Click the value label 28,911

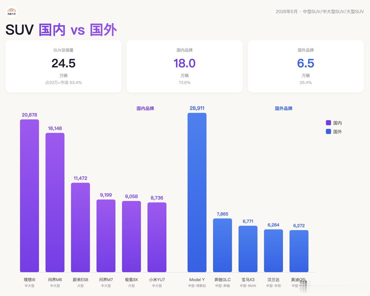(x=197, y=108)
